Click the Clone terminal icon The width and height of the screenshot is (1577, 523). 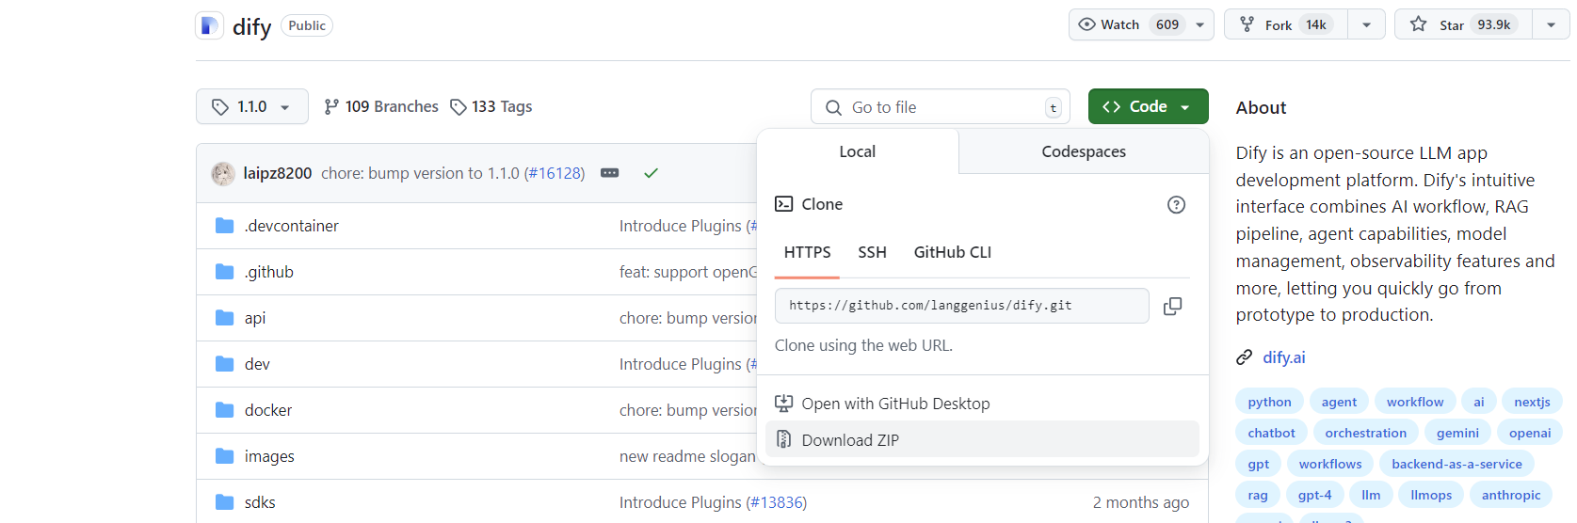pyautogui.click(x=783, y=204)
